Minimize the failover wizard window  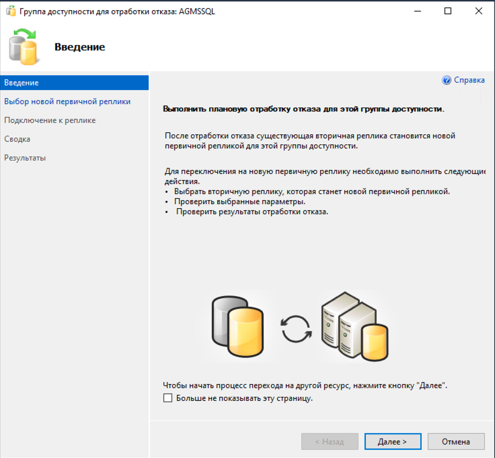point(418,11)
